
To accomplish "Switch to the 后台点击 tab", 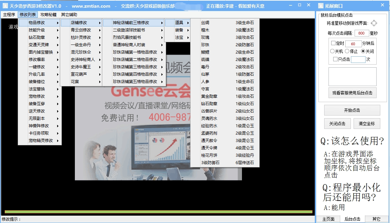I will coord(352,219).
